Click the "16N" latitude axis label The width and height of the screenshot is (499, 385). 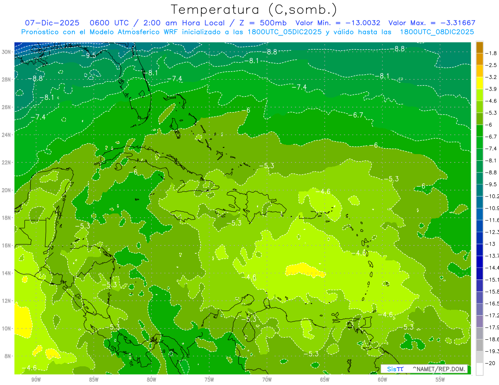tap(6, 245)
